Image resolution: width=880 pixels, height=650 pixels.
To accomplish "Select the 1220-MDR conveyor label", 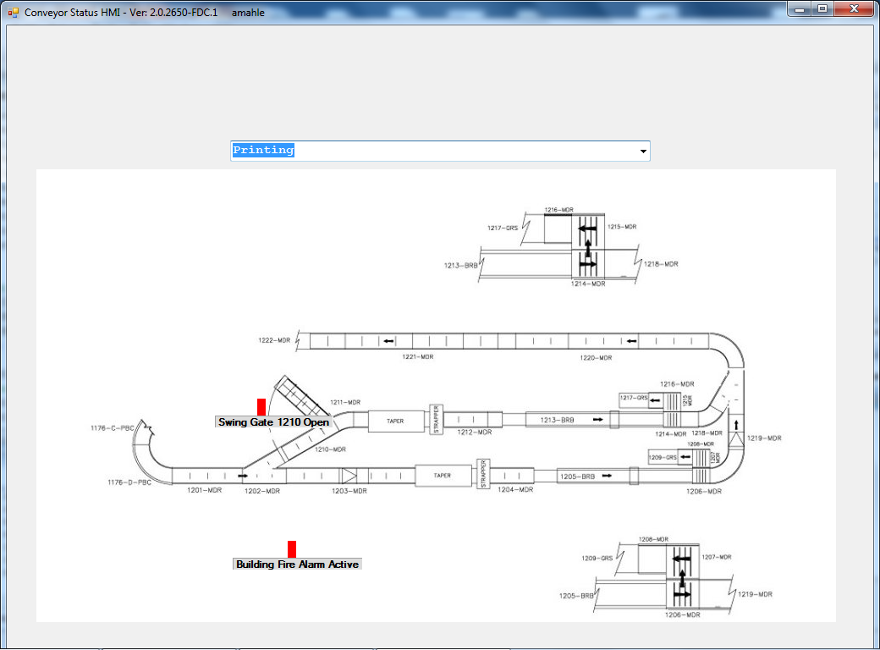I will (x=596, y=357).
